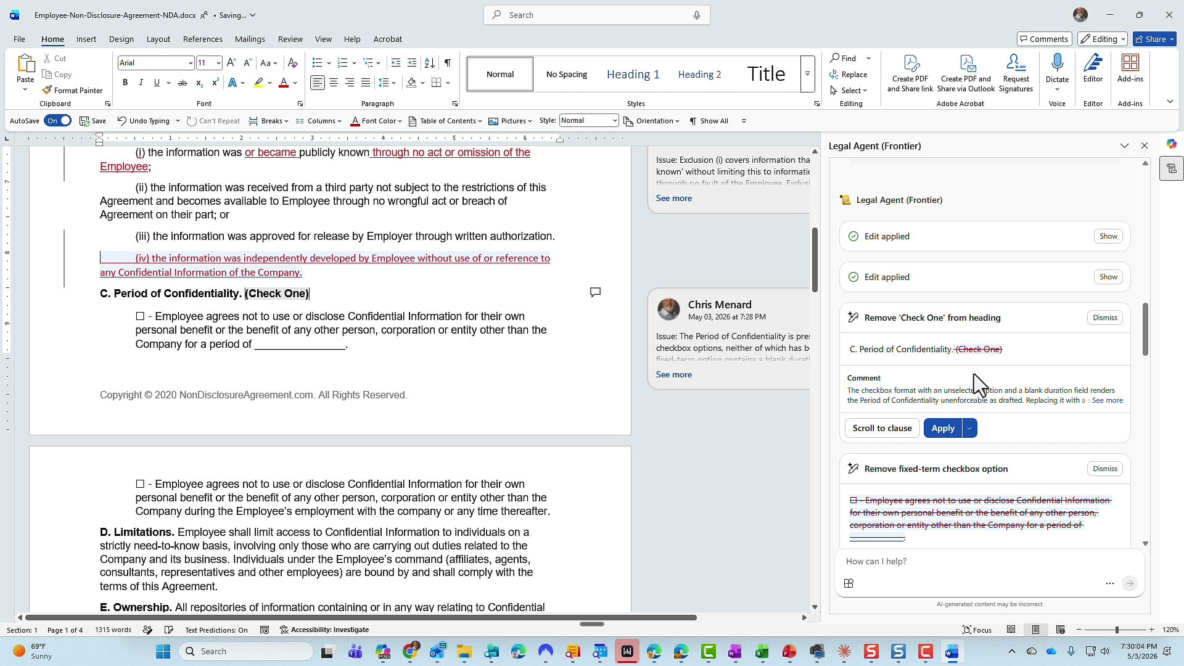Toggle Bold formatting in Font group
The image size is (1184, 666).
[x=125, y=83]
